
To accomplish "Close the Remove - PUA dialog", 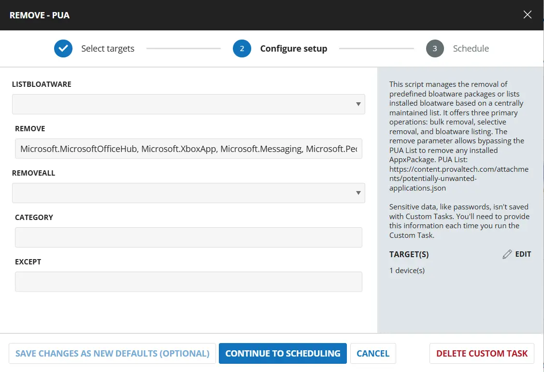I will [x=528, y=15].
